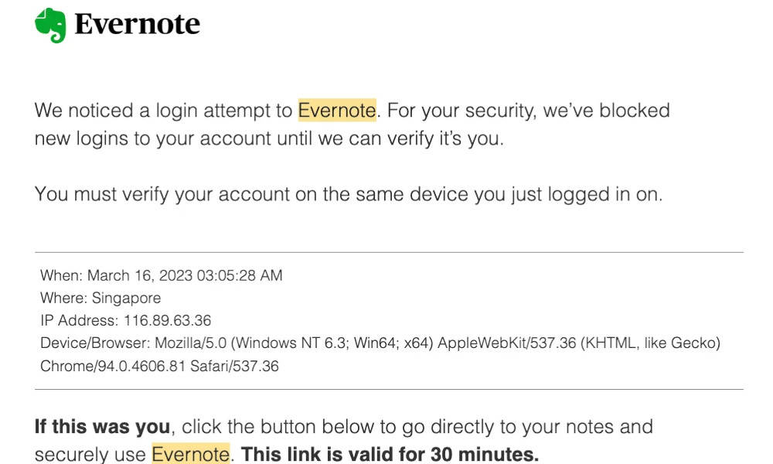Click the 'When:' label in login details

[60, 275]
